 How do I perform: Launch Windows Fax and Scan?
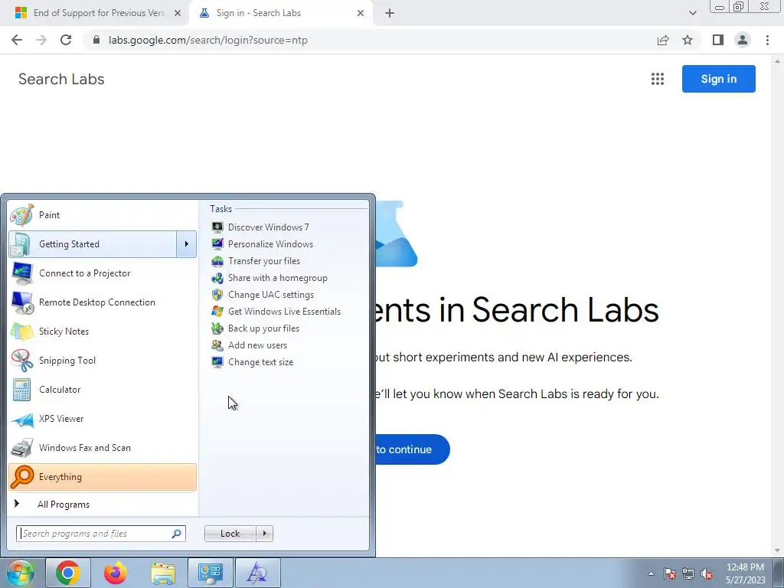coord(103,448)
